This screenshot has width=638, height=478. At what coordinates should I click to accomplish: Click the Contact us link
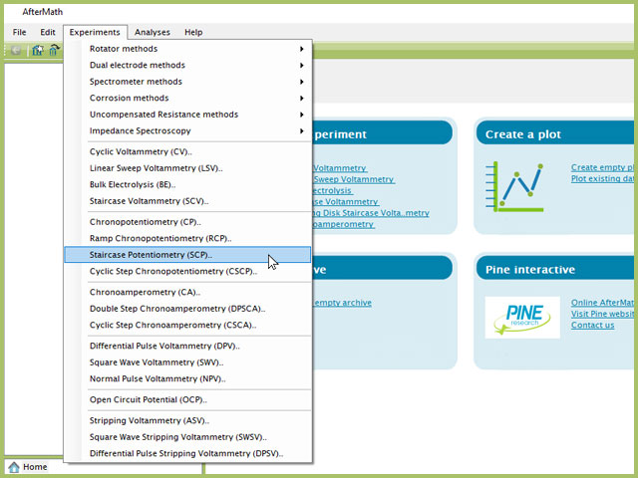pos(592,326)
